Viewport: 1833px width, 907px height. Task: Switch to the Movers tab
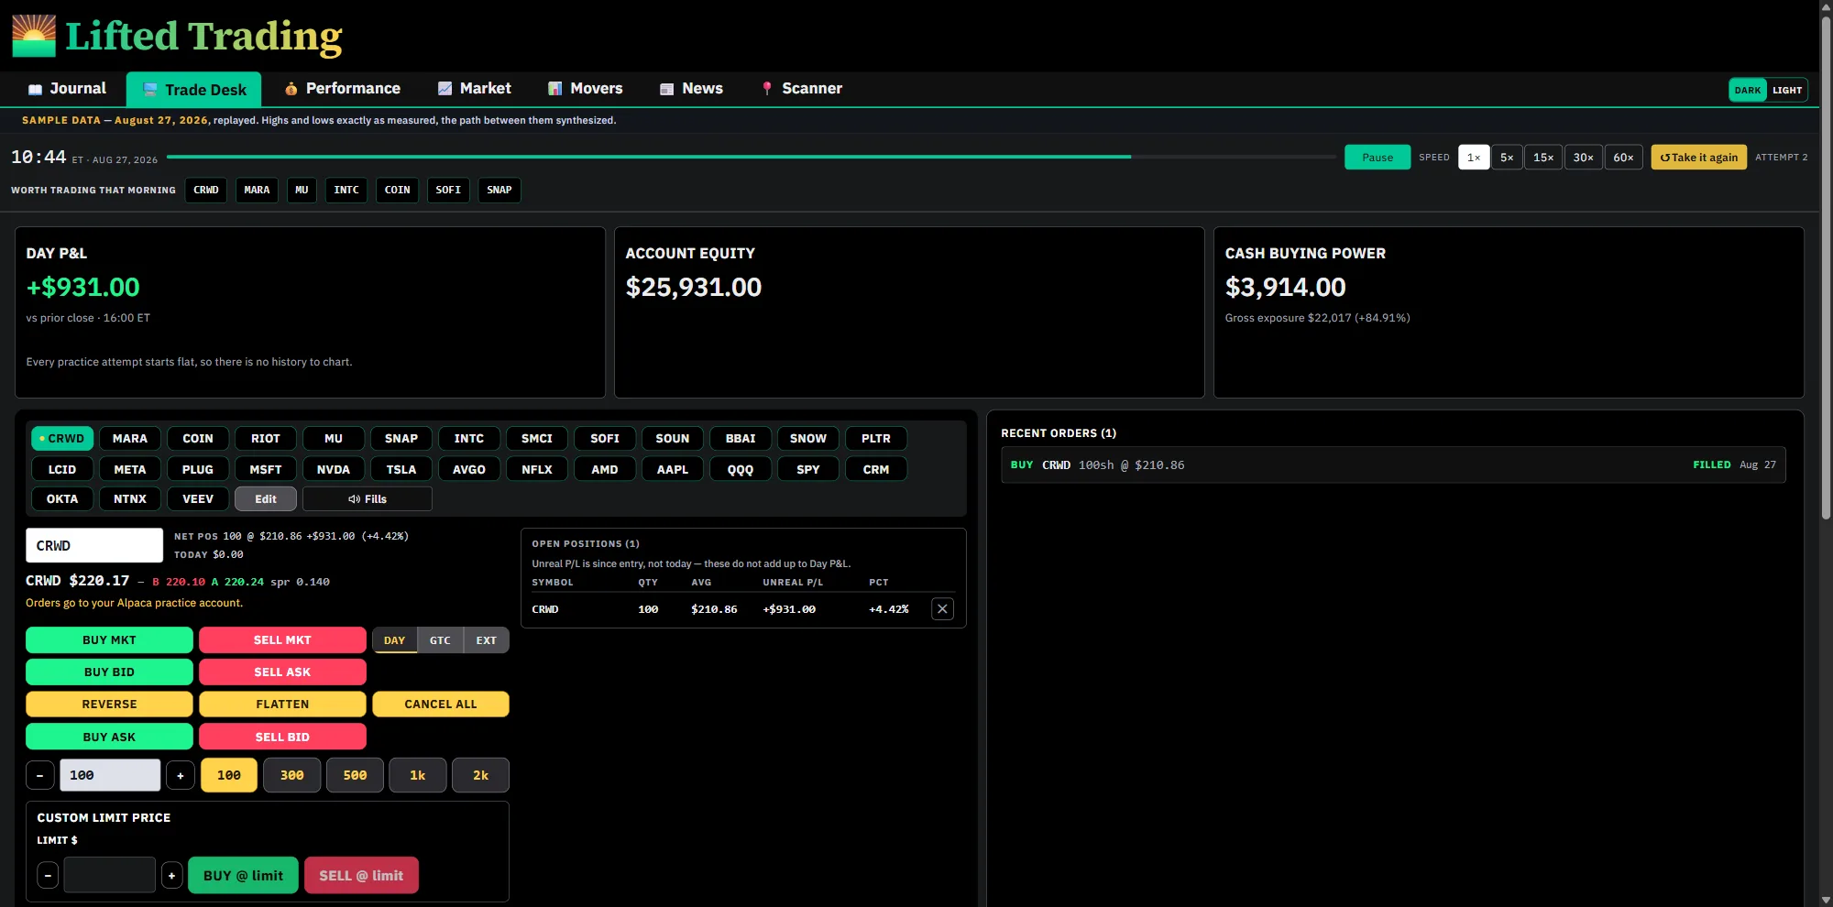point(585,89)
